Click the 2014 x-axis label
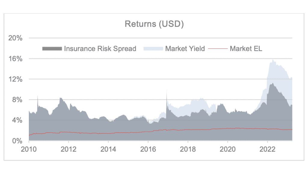This screenshot has width=308, height=173. point(108,150)
